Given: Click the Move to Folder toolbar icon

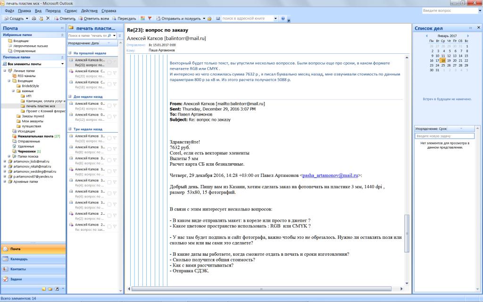Looking at the screenshot, I should (x=41, y=18).
